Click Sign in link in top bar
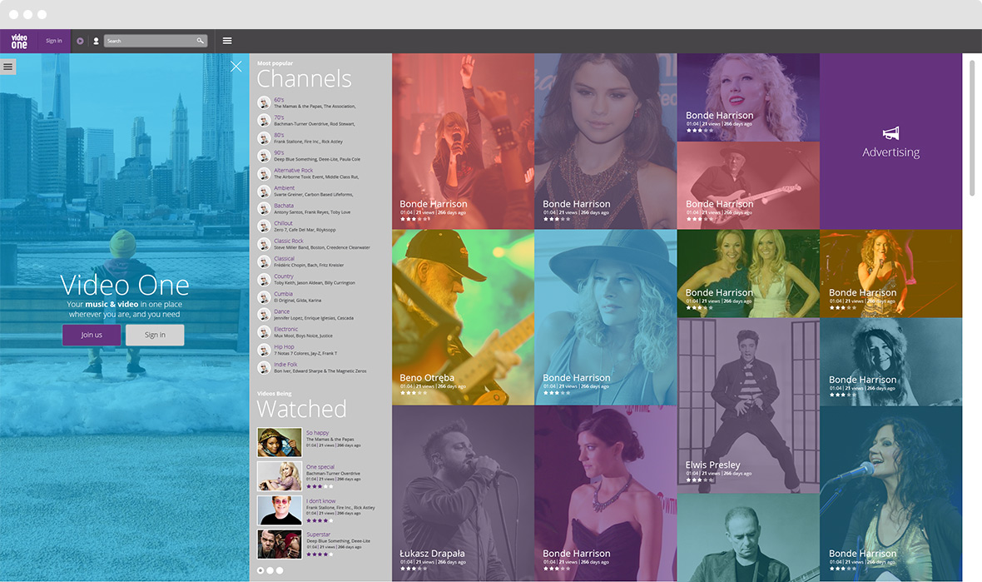 pyautogui.click(x=54, y=41)
